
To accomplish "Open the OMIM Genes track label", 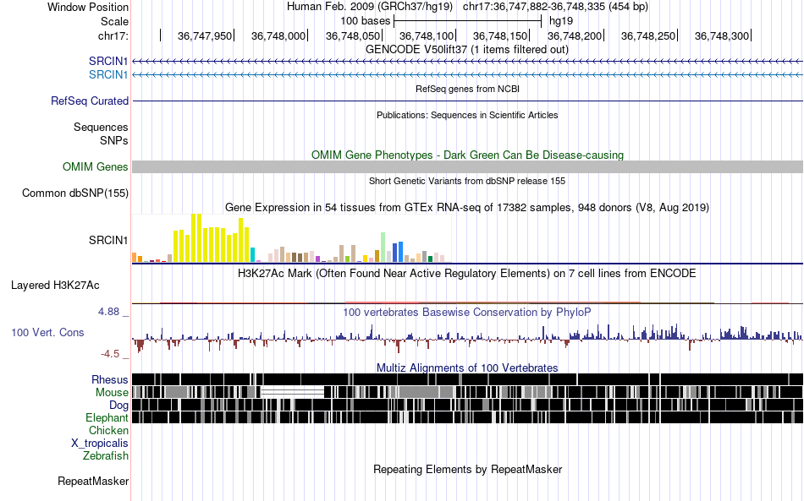I will tap(96, 166).
